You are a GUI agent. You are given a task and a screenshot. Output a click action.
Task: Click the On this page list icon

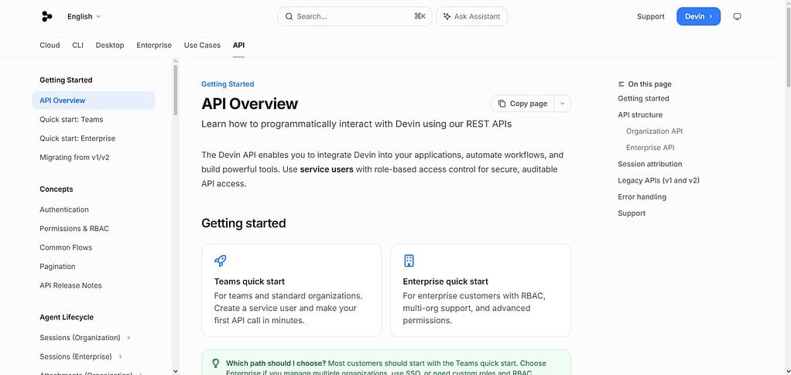tap(621, 84)
